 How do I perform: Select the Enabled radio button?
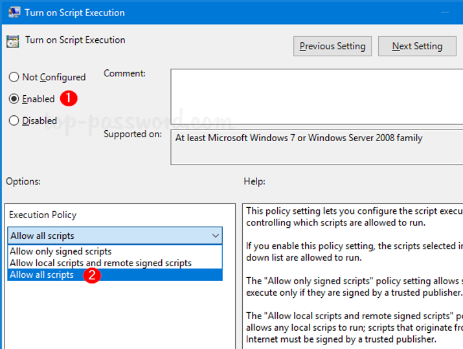[14, 99]
